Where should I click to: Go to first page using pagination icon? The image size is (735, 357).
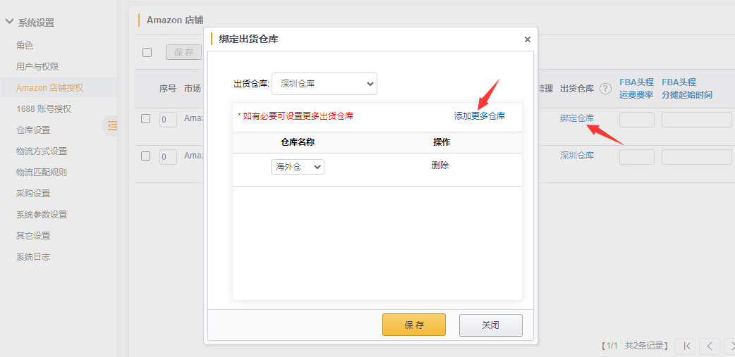pos(685,346)
